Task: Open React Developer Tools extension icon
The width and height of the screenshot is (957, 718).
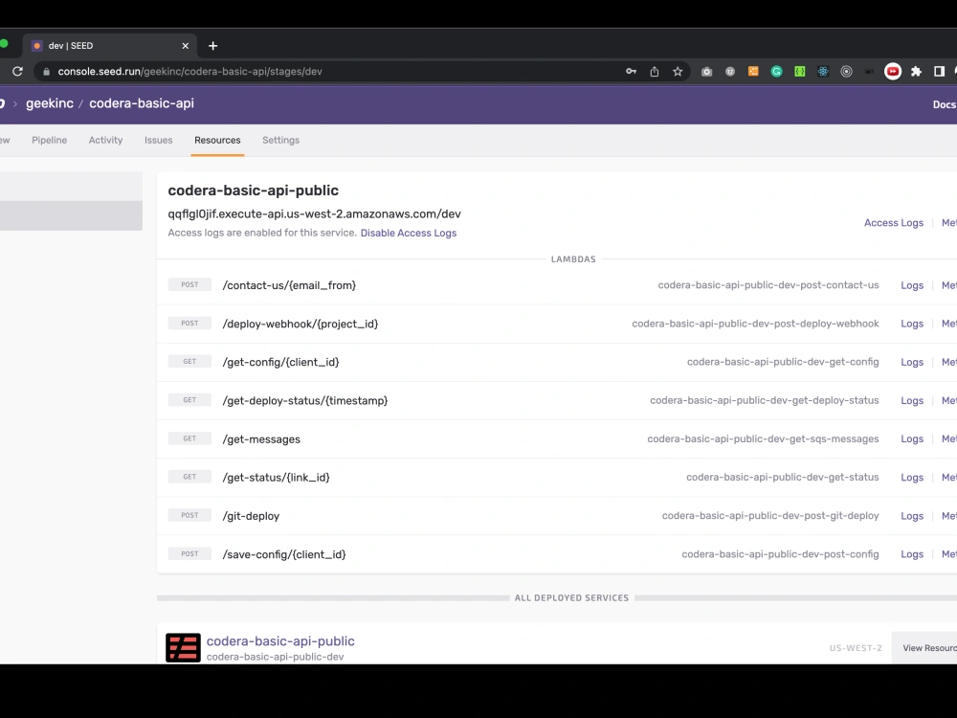Action: coord(823,72)
